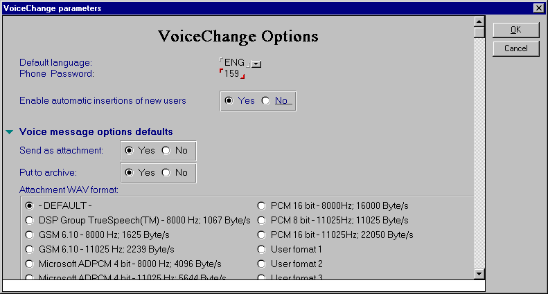Close the VoiceChange parameters dialog
This screenshot has width=548, height=294.
[538, 8]
